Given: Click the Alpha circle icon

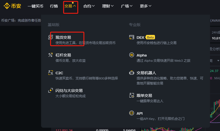Looking at the screenshot, I should point(132,55).
